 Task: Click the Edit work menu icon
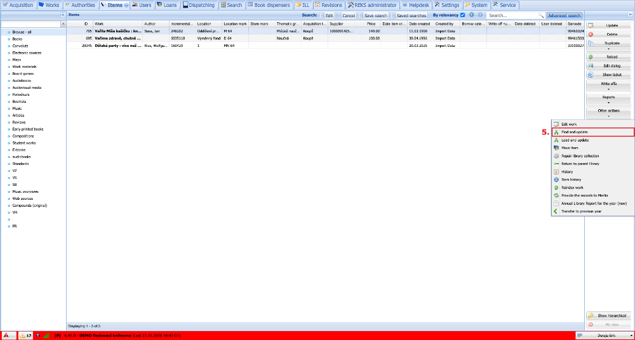point(556,124)
